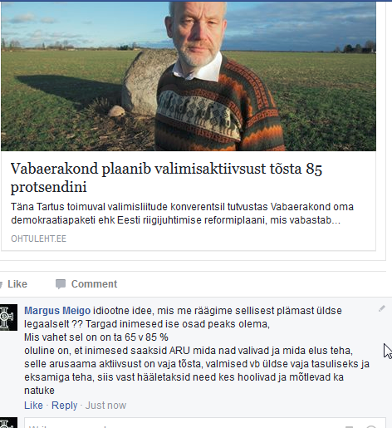
Task: Open the Vabaerakond plaanib valimisaktiivsust headline
Action: (166, 177)
